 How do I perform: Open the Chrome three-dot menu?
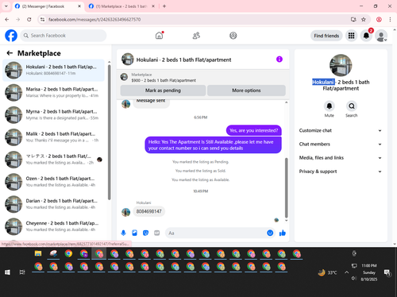coord(390,19)
